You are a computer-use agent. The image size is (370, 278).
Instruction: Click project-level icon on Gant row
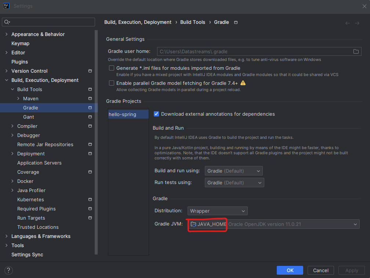point(90,117)
